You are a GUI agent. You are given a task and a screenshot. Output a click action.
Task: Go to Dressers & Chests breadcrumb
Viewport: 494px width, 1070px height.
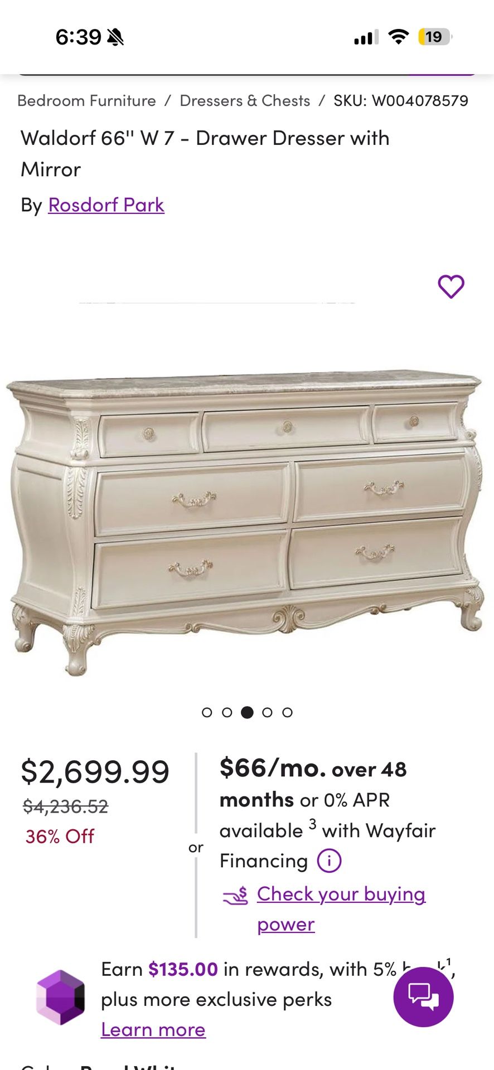point(245,101)
